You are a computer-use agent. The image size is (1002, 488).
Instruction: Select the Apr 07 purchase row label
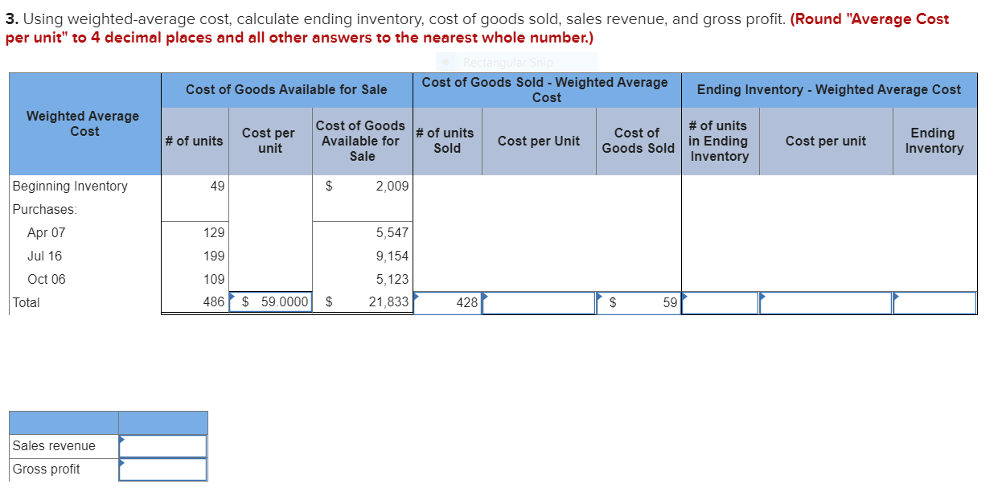point(47,233)
